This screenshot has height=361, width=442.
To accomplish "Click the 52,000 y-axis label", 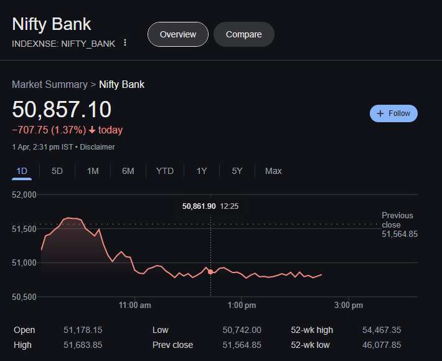I will coord(24,195).
